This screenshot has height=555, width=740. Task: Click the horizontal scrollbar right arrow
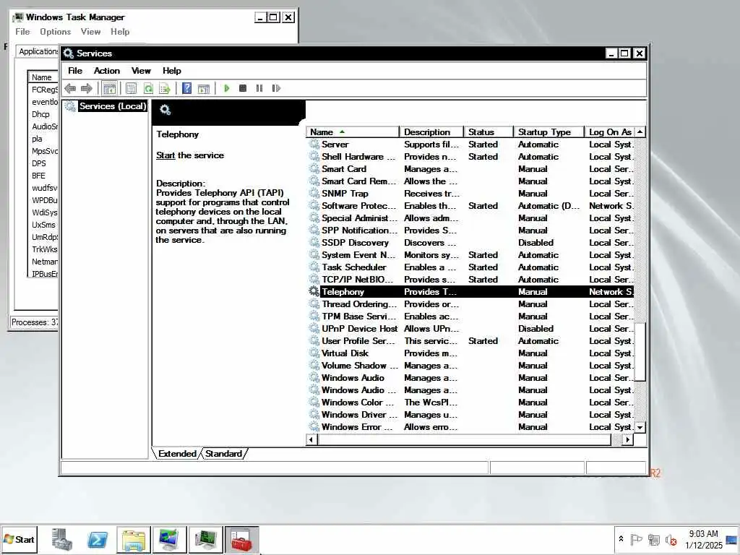[x=627, y=440]
